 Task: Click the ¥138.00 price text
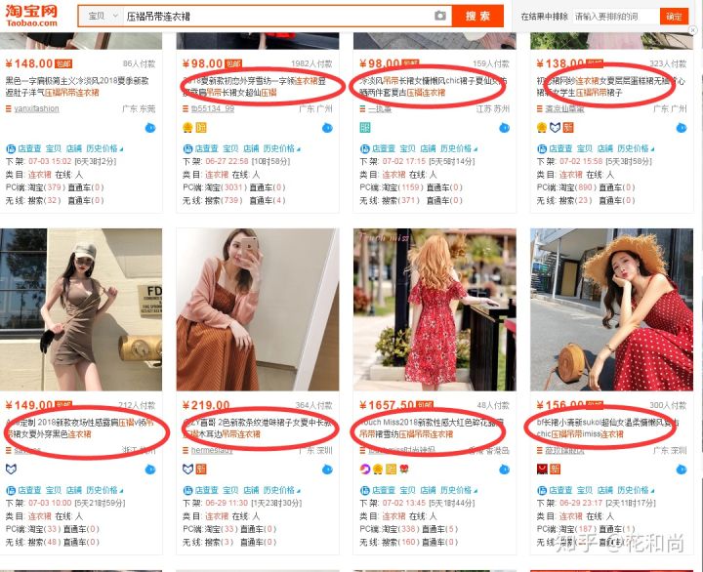point(560,63)
